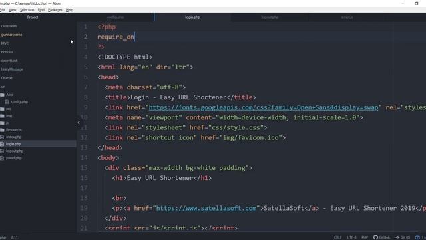The width and height of the screenshot is (426, 240).
Task: Click the logout.php file icon
Action: 2,151
